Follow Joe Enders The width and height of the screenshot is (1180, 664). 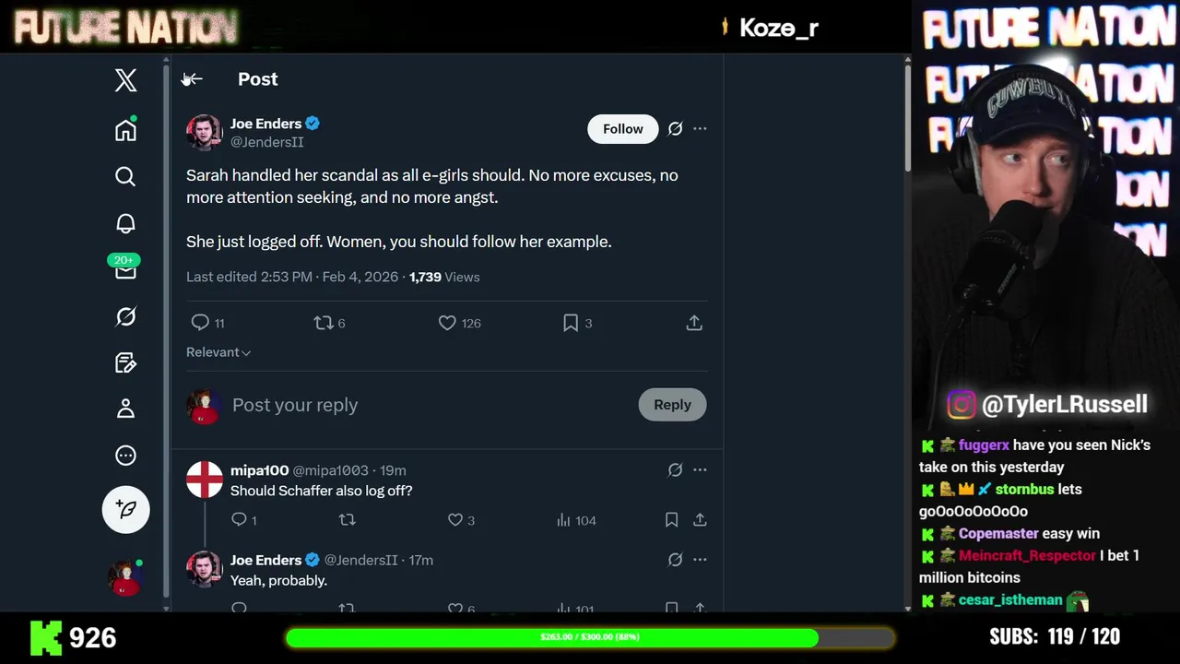622,129
